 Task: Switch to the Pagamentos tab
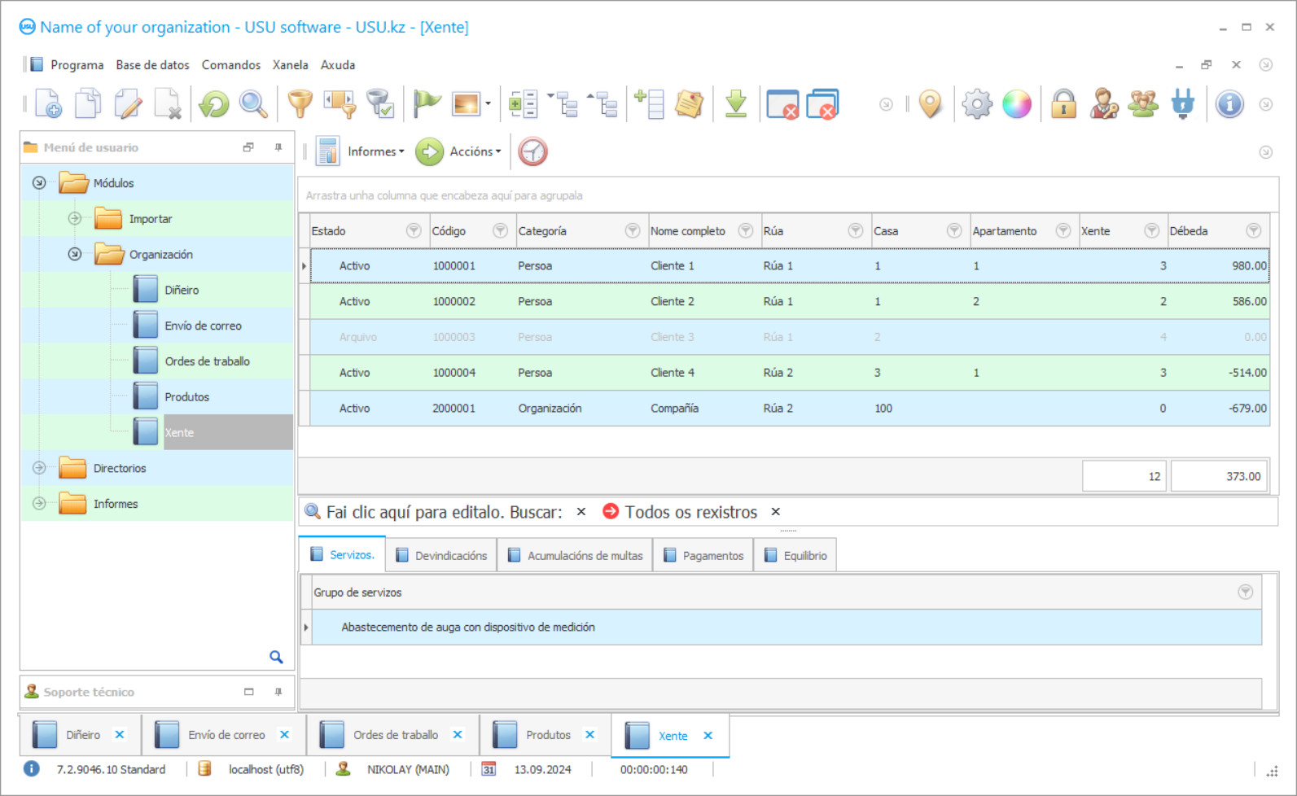pyautogui.click(x=704, y=555)
